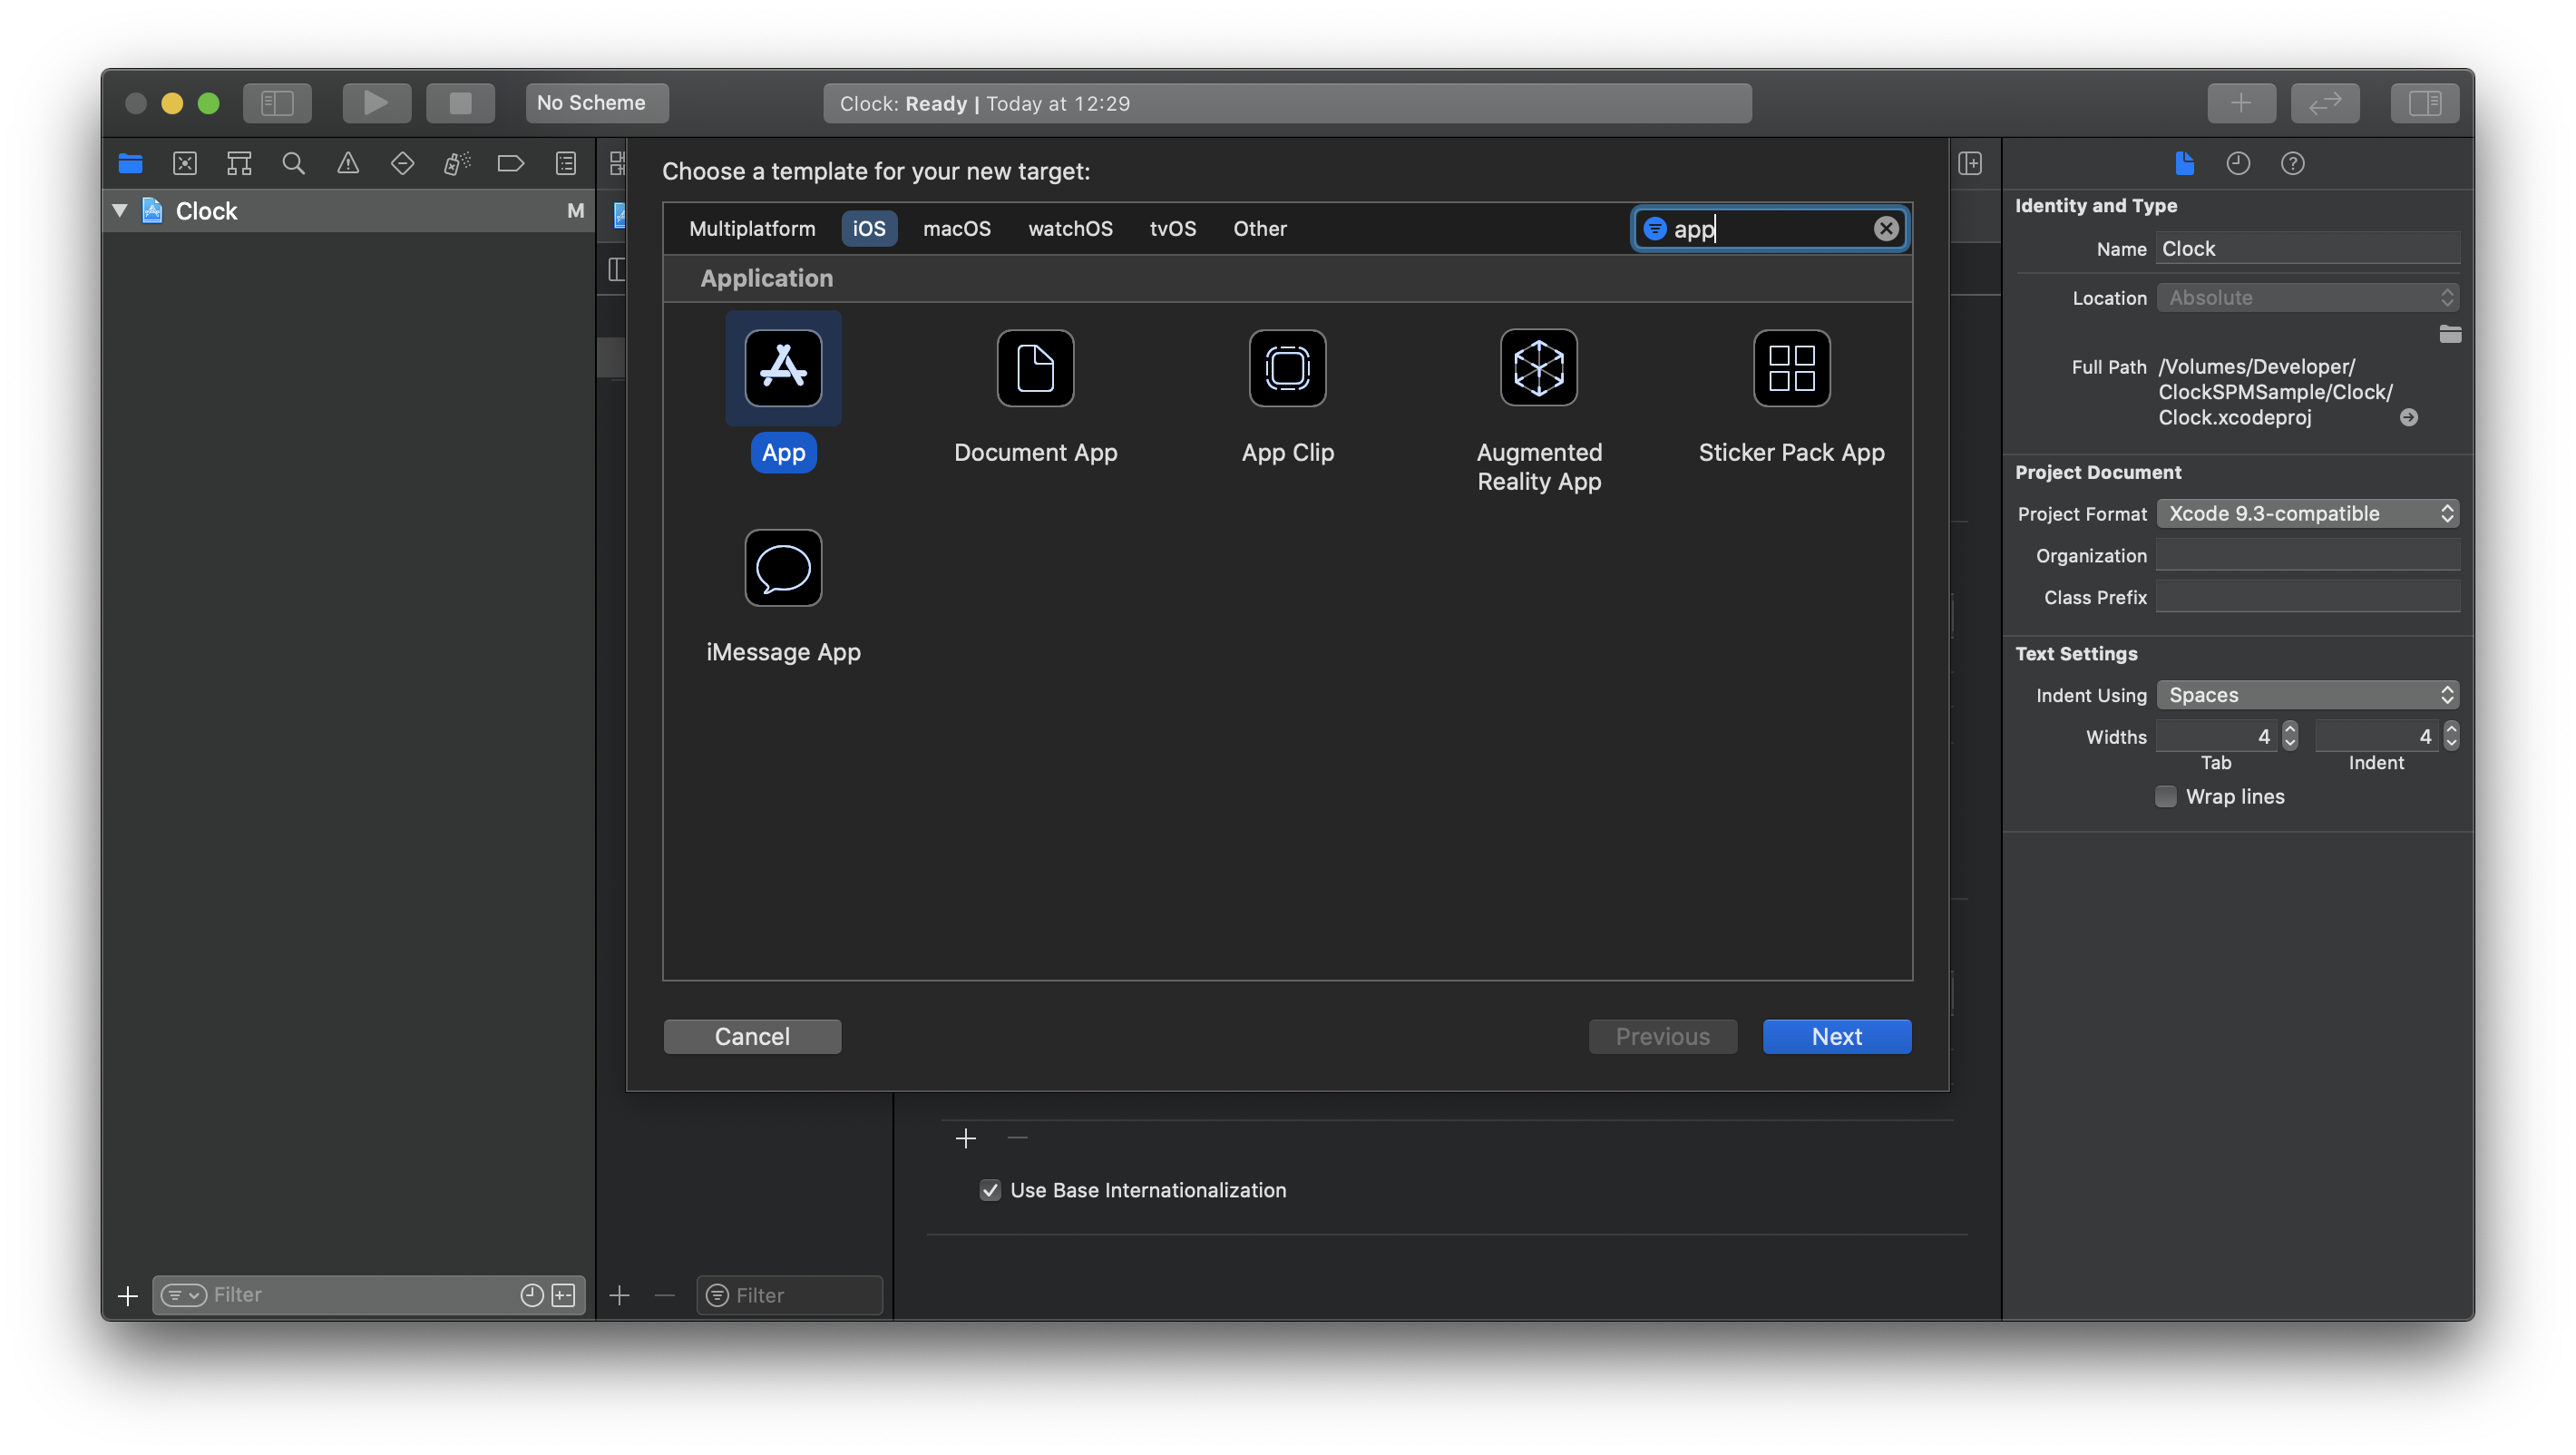This screenshot has height=1455, width=2576.
Task: Pick the Sticker Pack App template
Action: (x=1791, y=368)
